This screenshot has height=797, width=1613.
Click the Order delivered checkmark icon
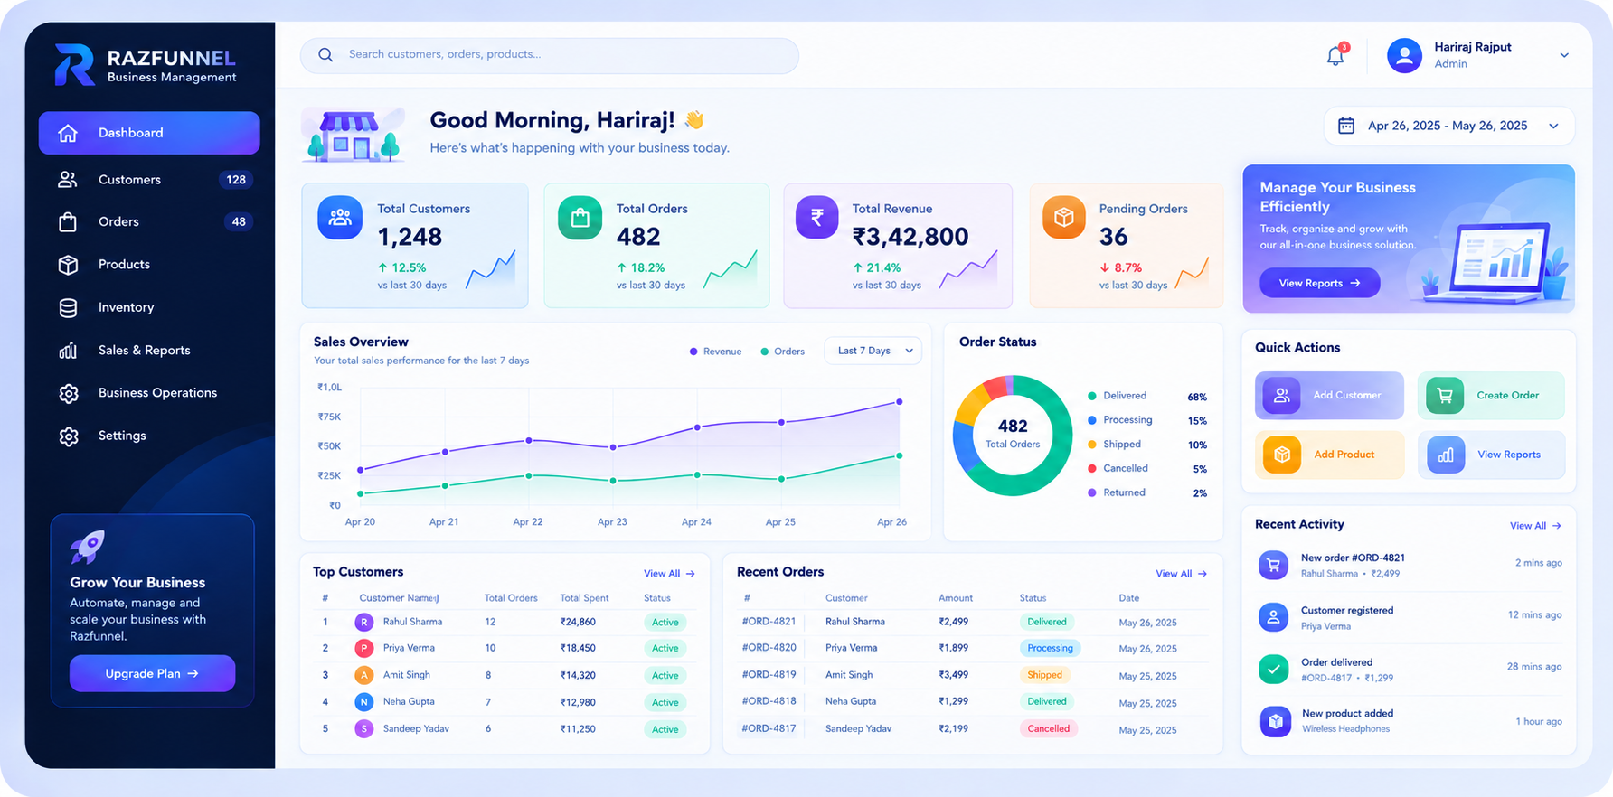(x=1273, y=669)
